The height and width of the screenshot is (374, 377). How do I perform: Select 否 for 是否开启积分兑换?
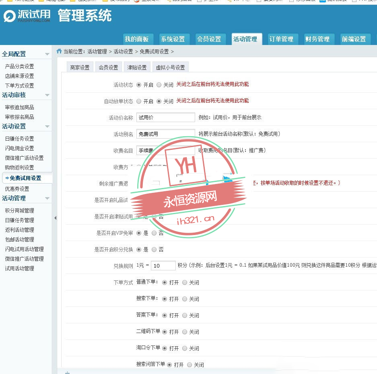[x=154, y=249]
